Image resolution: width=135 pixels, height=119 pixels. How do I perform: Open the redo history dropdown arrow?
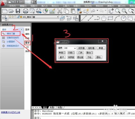pyautogui.click(x=97, y=10)
